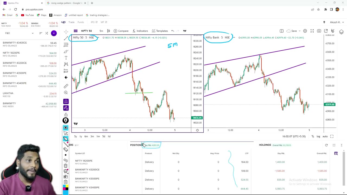The height and width of the screenshot is (195, 347).
Task: Enter fullscreen chart mode
Action: coord(312,31)
